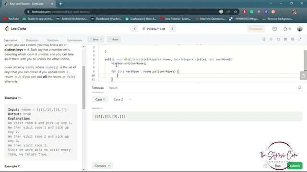307x172 pixels.
Task: Select the Testcase tab
Action: coord(98,88)
